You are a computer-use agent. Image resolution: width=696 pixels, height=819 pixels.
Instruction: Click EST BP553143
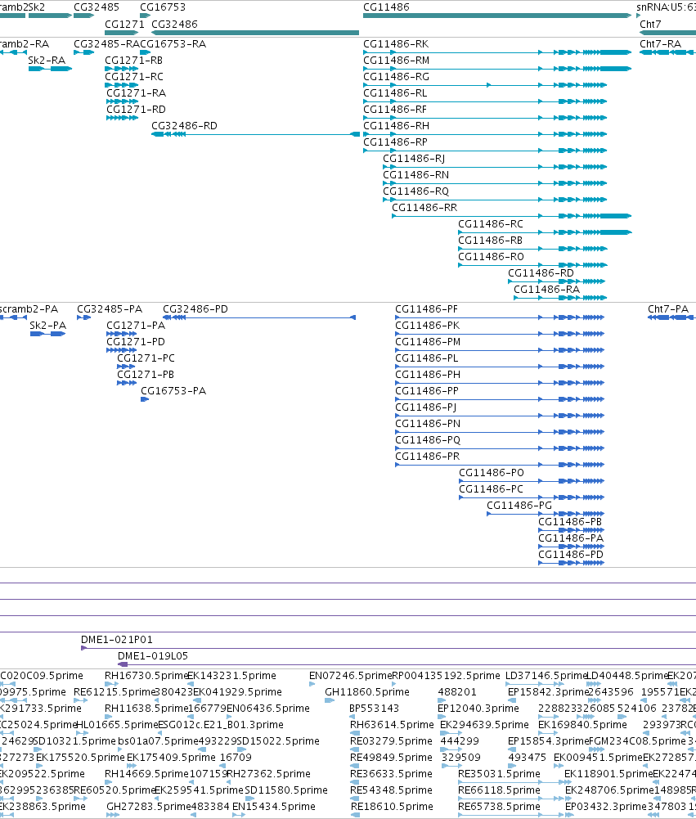(374, 709)
